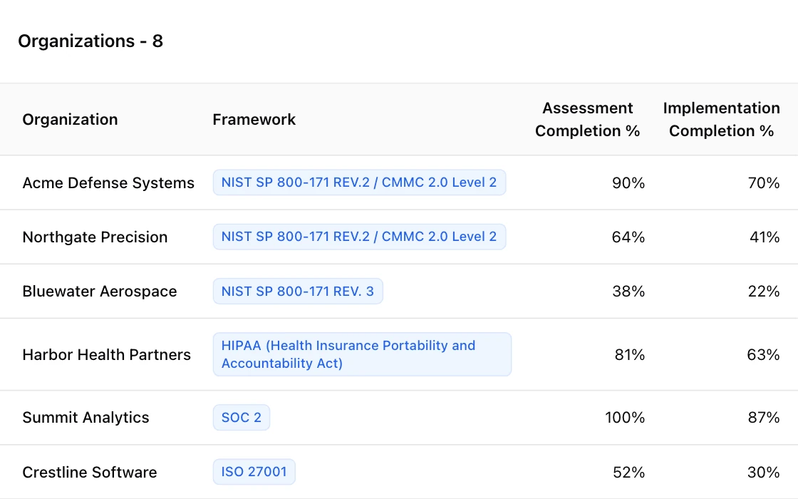798x499 pixels.
Task: Click Summit Analytics 100% assessment value
Action: click(x=625, y=418)
